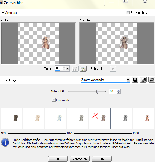The width and height of the screenshot is (155, 162).
Task: Click the fit image to window icon
Action: (75, 69)
